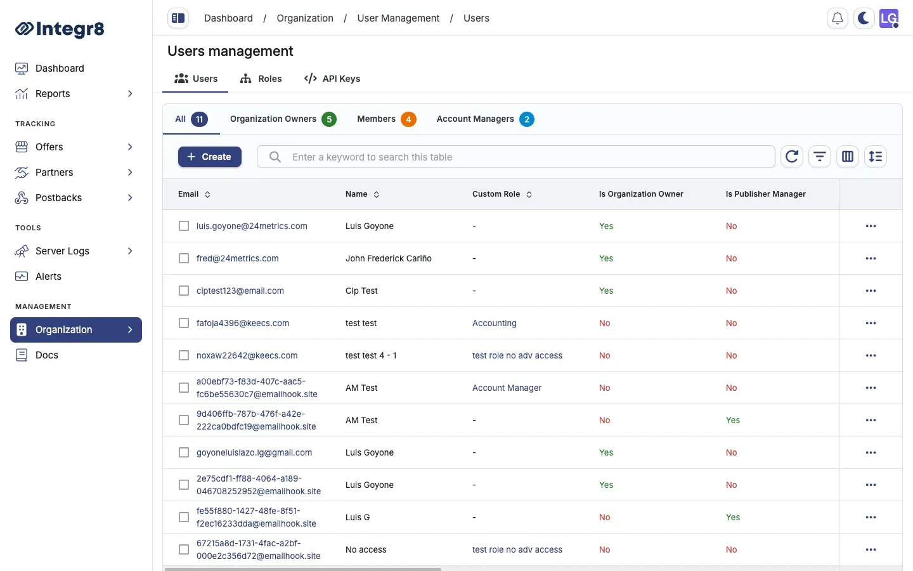This screenshot has height=571, width=913.
Task: Select checkbox for the No access row
Action: coord(184,549)
